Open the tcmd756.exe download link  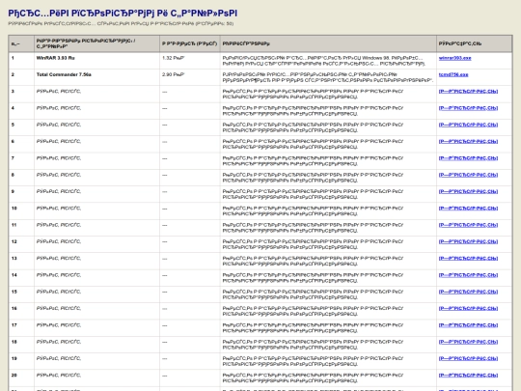pos(453,74)
